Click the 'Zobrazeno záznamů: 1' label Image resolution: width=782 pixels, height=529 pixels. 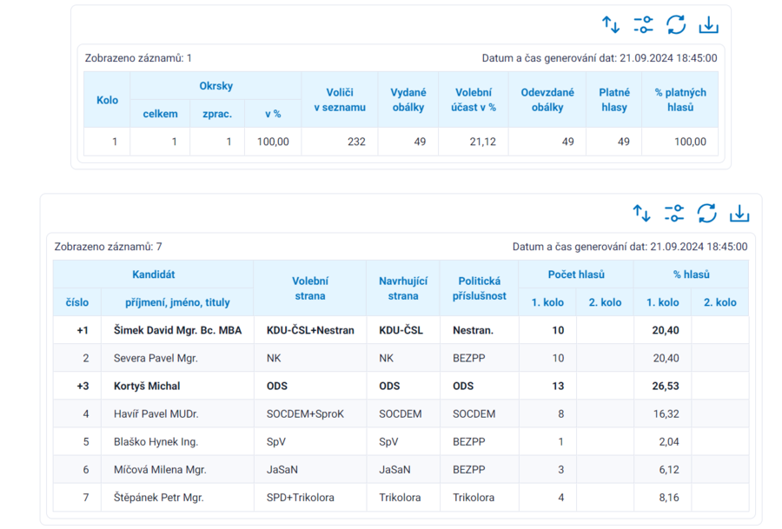pyautogui.click(x=138, y=58)
